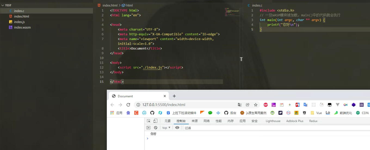Select the inspect element picker icon
This screenshot has width=370, height=150.
[149, 121]
